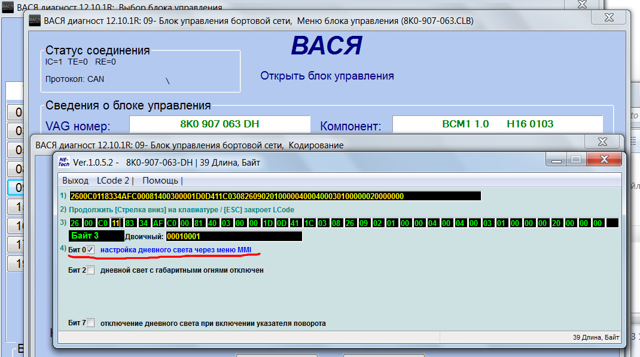Close the Кодирование window
Viewport: 640px width, 357px height.
point(602,142)
